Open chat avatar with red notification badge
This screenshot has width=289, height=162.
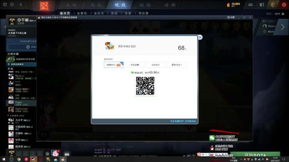(55, 153)
